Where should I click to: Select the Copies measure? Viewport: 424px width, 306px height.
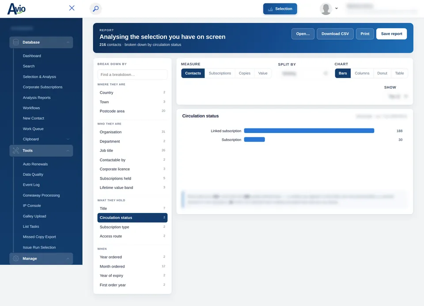pos(244,73)
